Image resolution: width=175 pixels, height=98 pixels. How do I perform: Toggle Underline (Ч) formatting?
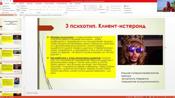point(34,10)
